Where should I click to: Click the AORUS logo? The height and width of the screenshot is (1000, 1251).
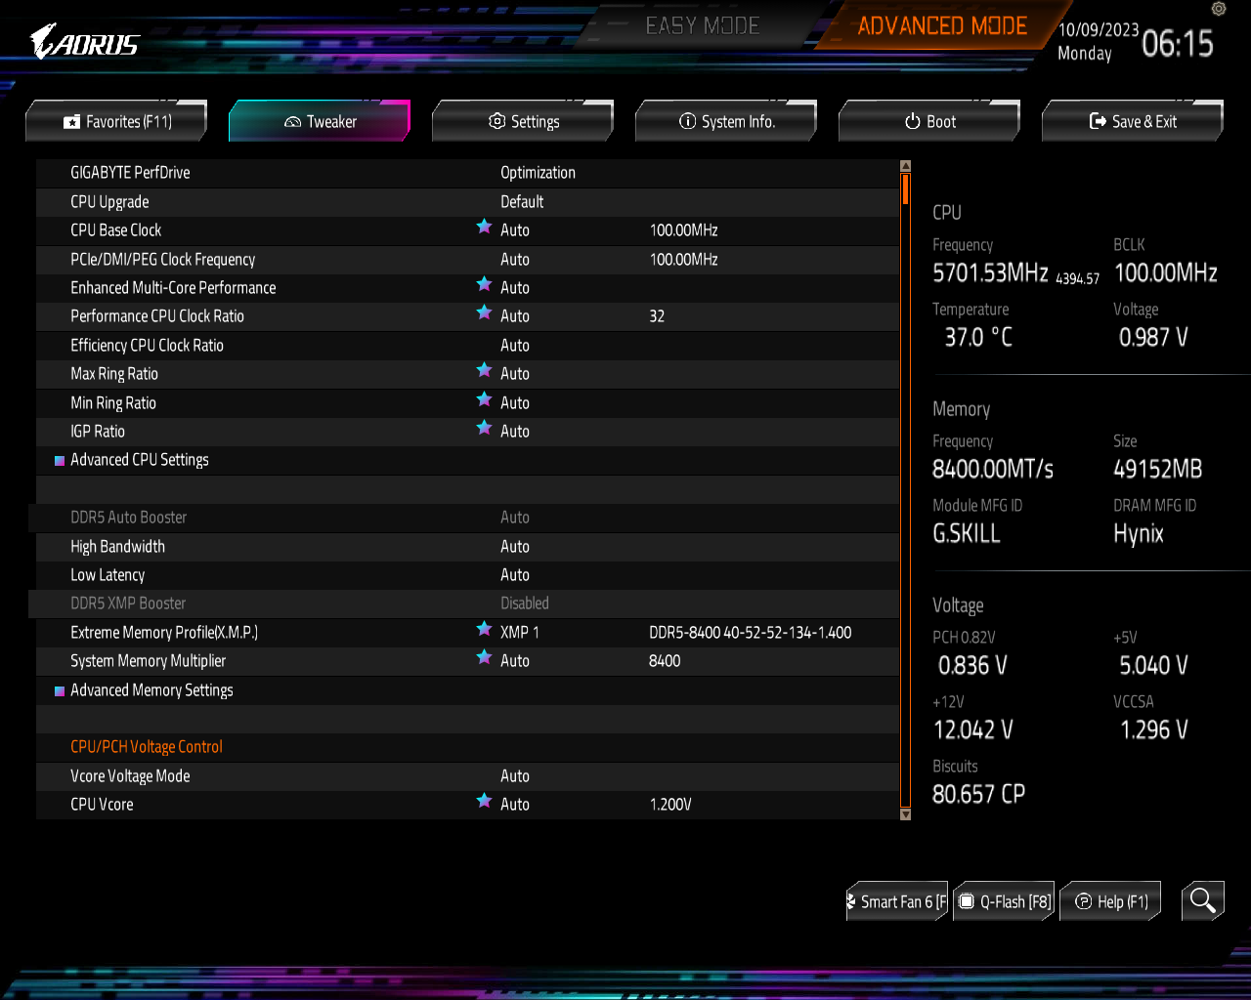[x=85, y=41]
